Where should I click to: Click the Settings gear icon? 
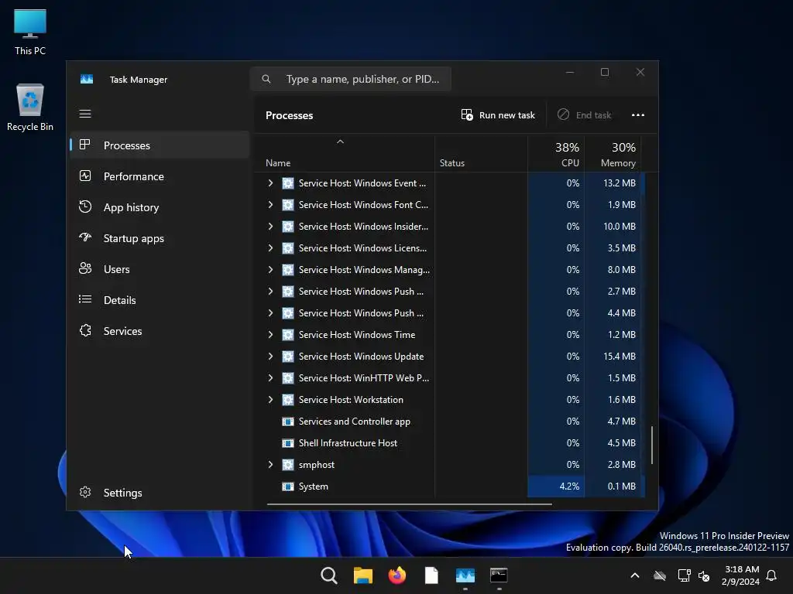(x=85, y=492)
